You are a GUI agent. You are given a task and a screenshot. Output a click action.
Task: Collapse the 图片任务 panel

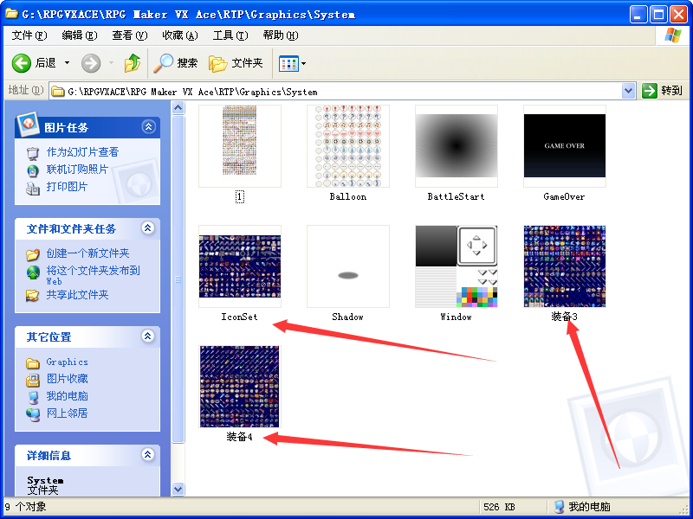[x=148, y=127]
